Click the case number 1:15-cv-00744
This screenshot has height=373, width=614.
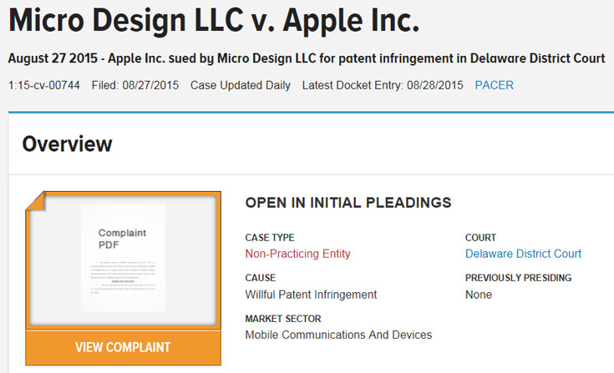click(44, 85)
